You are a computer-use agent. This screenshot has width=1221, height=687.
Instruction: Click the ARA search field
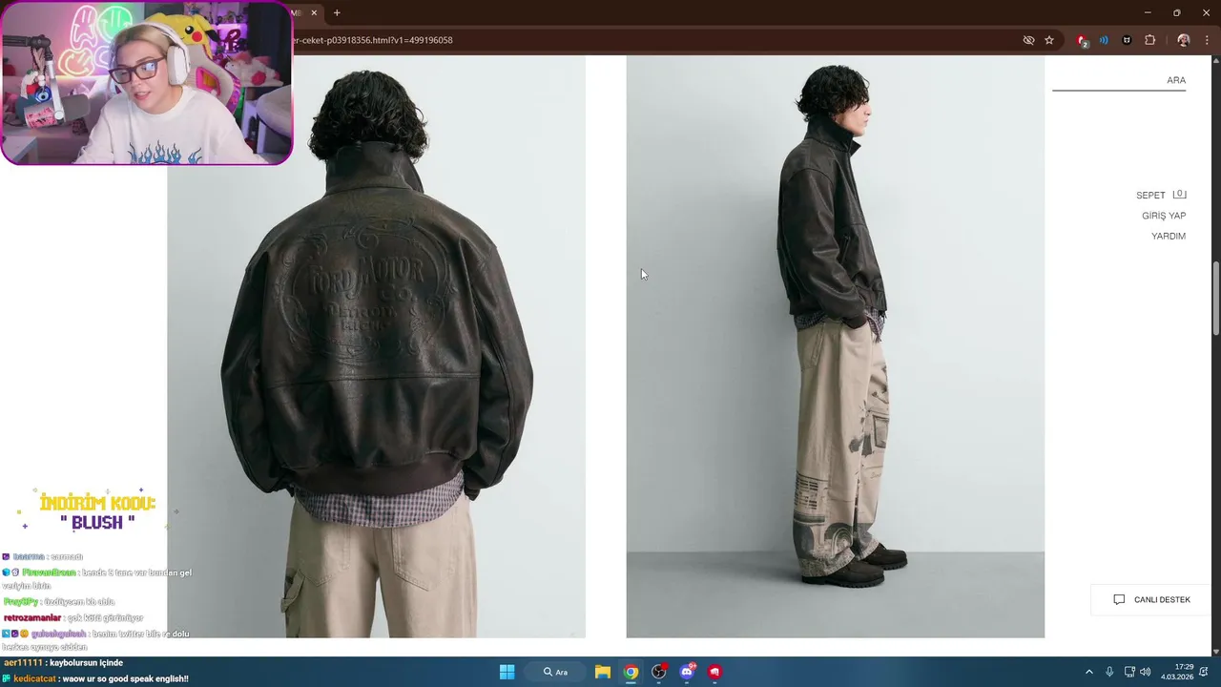(x=1119, y=80)
